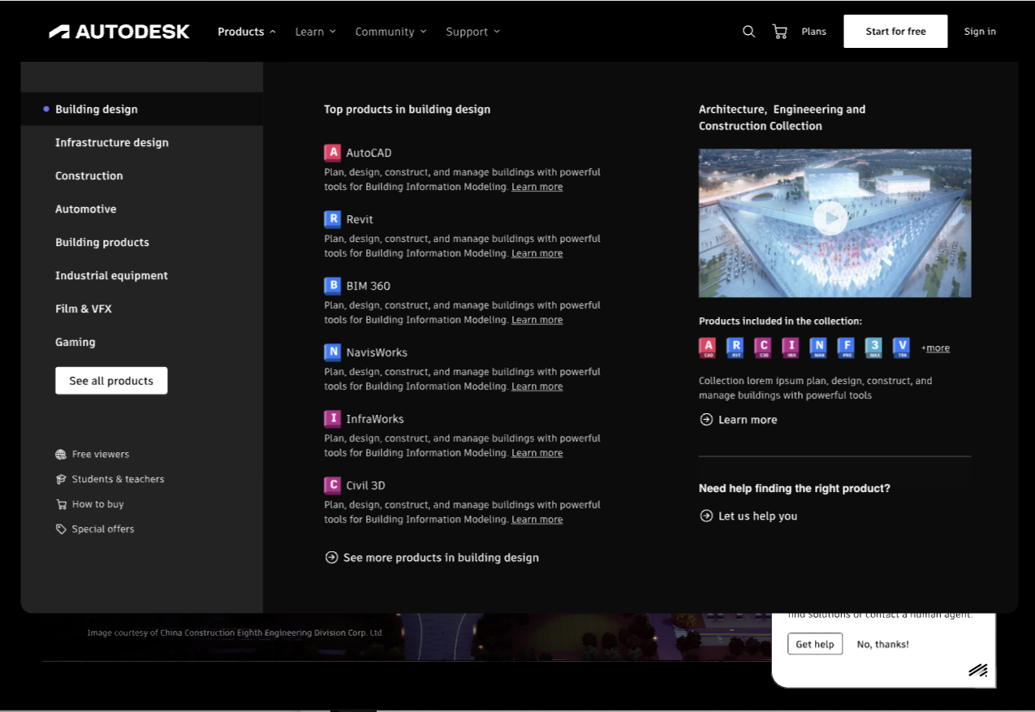Expand the Support dropdown

pos(473,32)
